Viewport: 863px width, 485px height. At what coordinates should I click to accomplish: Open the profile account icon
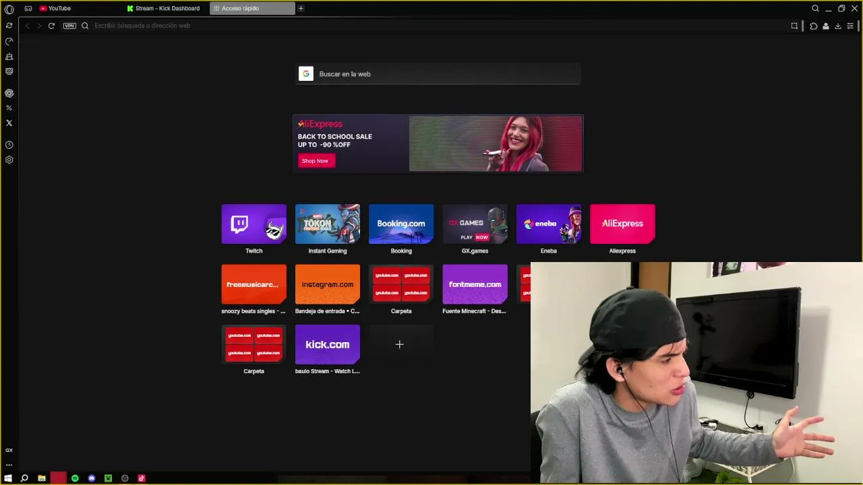pyautogui.click(x=826, y=26)
